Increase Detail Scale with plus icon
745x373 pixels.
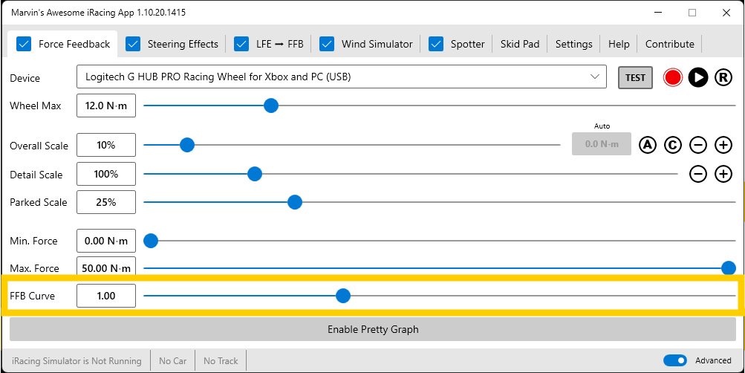(723, 174)
